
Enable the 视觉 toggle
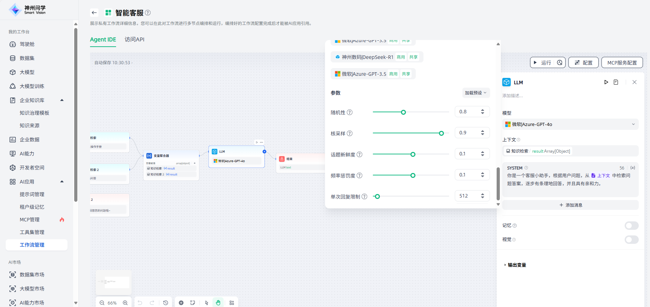631,240
